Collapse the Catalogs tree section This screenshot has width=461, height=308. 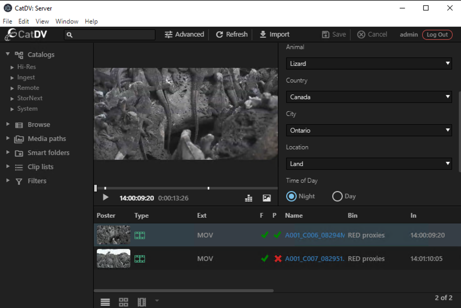(x=8, y=54)
